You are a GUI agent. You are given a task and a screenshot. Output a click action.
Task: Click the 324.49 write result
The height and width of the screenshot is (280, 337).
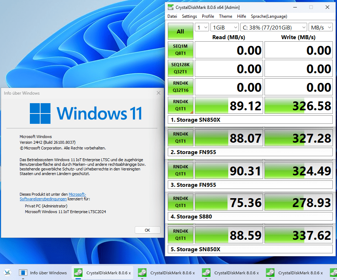[x=299, y=170]
